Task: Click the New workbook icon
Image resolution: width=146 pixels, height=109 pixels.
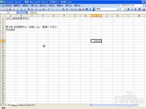Action: 3,9
